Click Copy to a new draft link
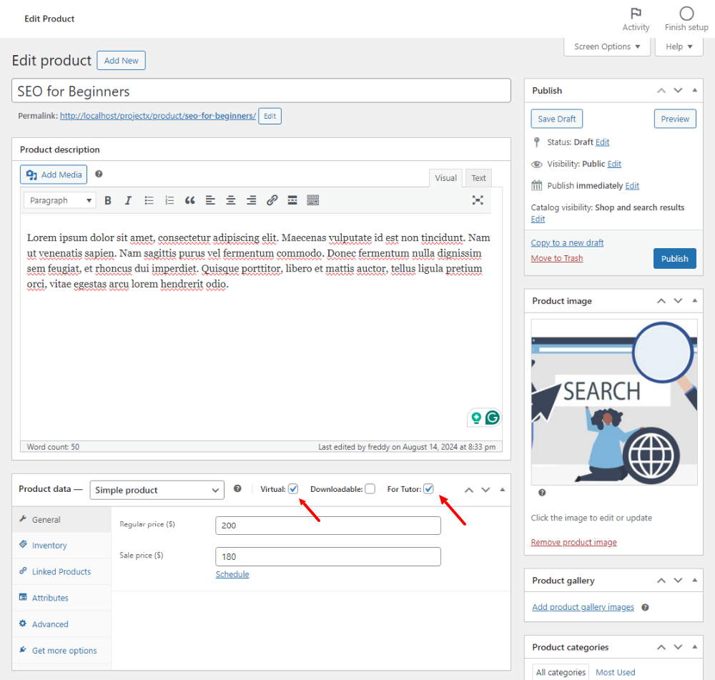Viewport: 715px width, 680px height. pos(567,242)
